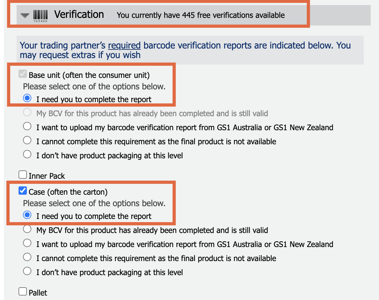This screenshot has height=300, width=379.
Task: Pick Base unit 'don't have product packaging' radio
Action: (x=27, y=154)
